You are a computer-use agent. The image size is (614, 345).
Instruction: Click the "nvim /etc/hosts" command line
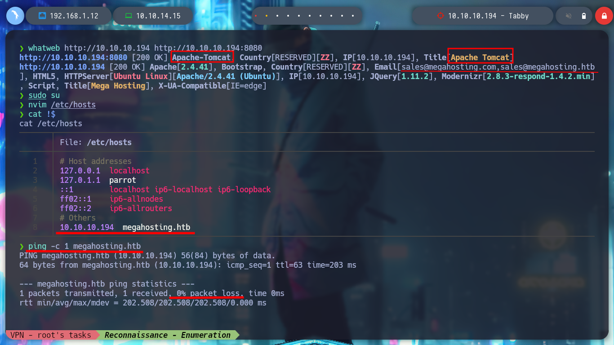click(x=62, y=105)
